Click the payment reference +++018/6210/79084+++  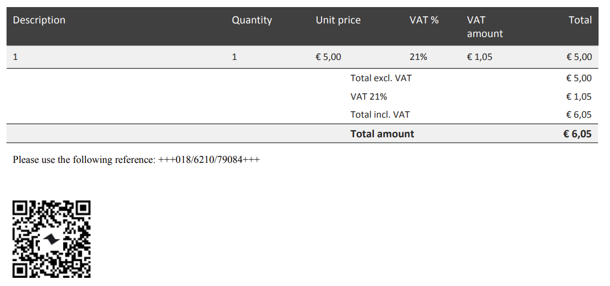click(209, 160)
